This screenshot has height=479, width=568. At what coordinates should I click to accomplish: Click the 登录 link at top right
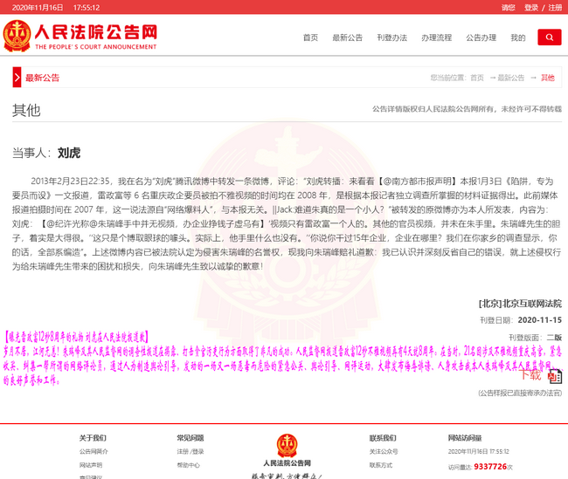(531, 7)
